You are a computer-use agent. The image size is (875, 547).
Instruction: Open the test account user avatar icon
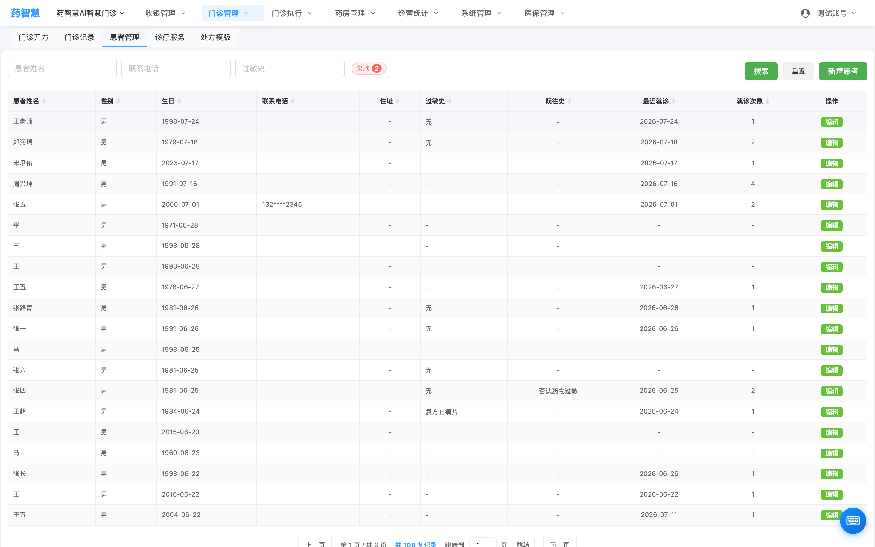point(805,13)
